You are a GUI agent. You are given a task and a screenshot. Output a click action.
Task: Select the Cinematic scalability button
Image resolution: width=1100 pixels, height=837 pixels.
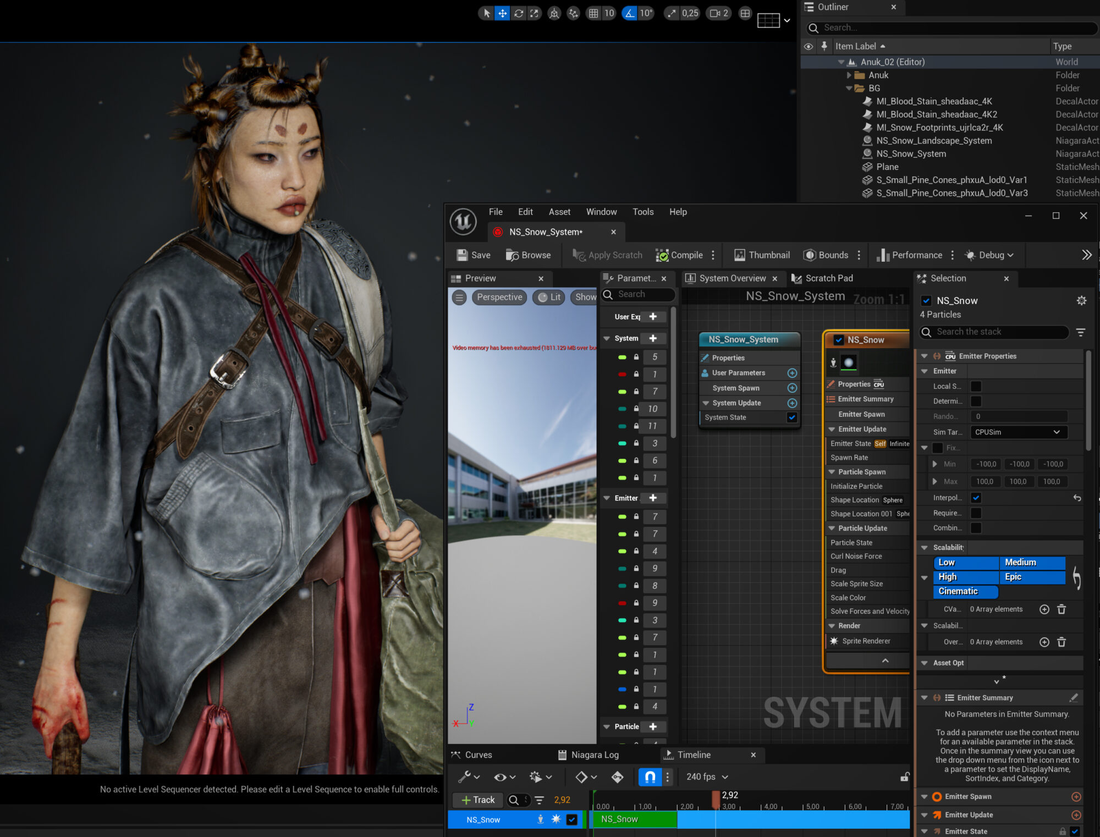click(x=965, y=591)
